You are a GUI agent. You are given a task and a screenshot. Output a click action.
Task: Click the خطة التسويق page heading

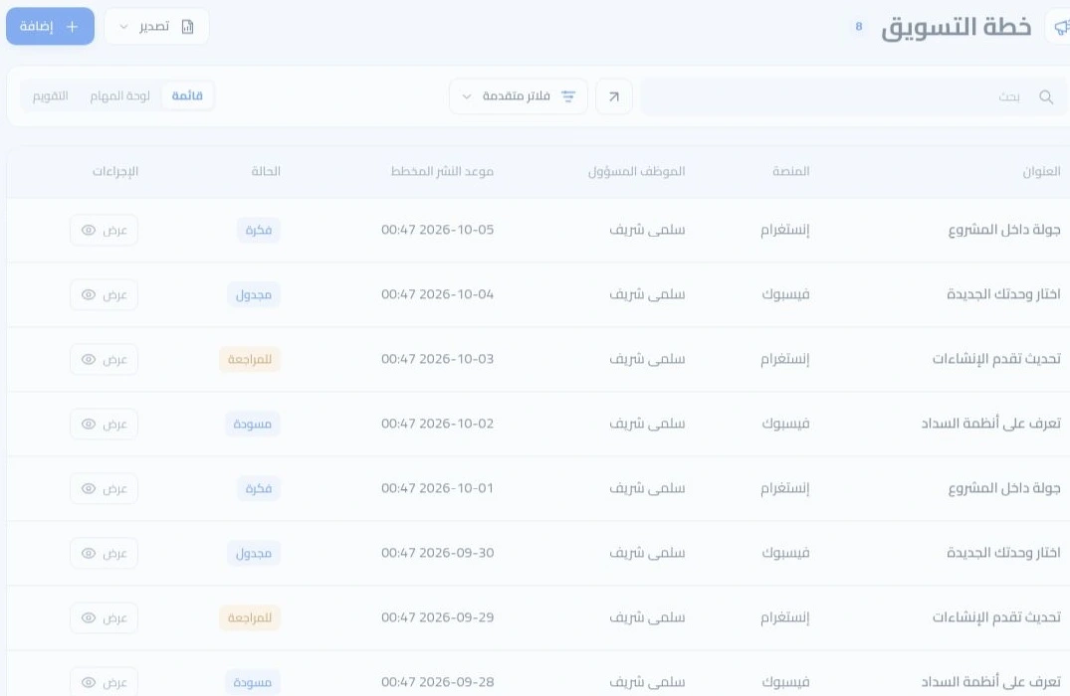coord(957,27)
